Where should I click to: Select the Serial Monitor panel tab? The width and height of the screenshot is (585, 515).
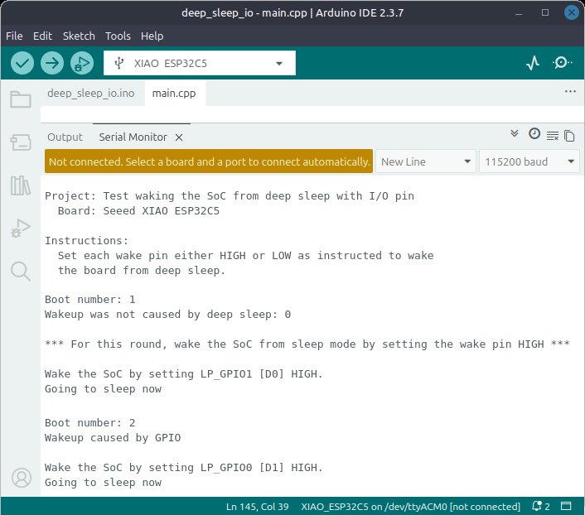tap(133, 137)
